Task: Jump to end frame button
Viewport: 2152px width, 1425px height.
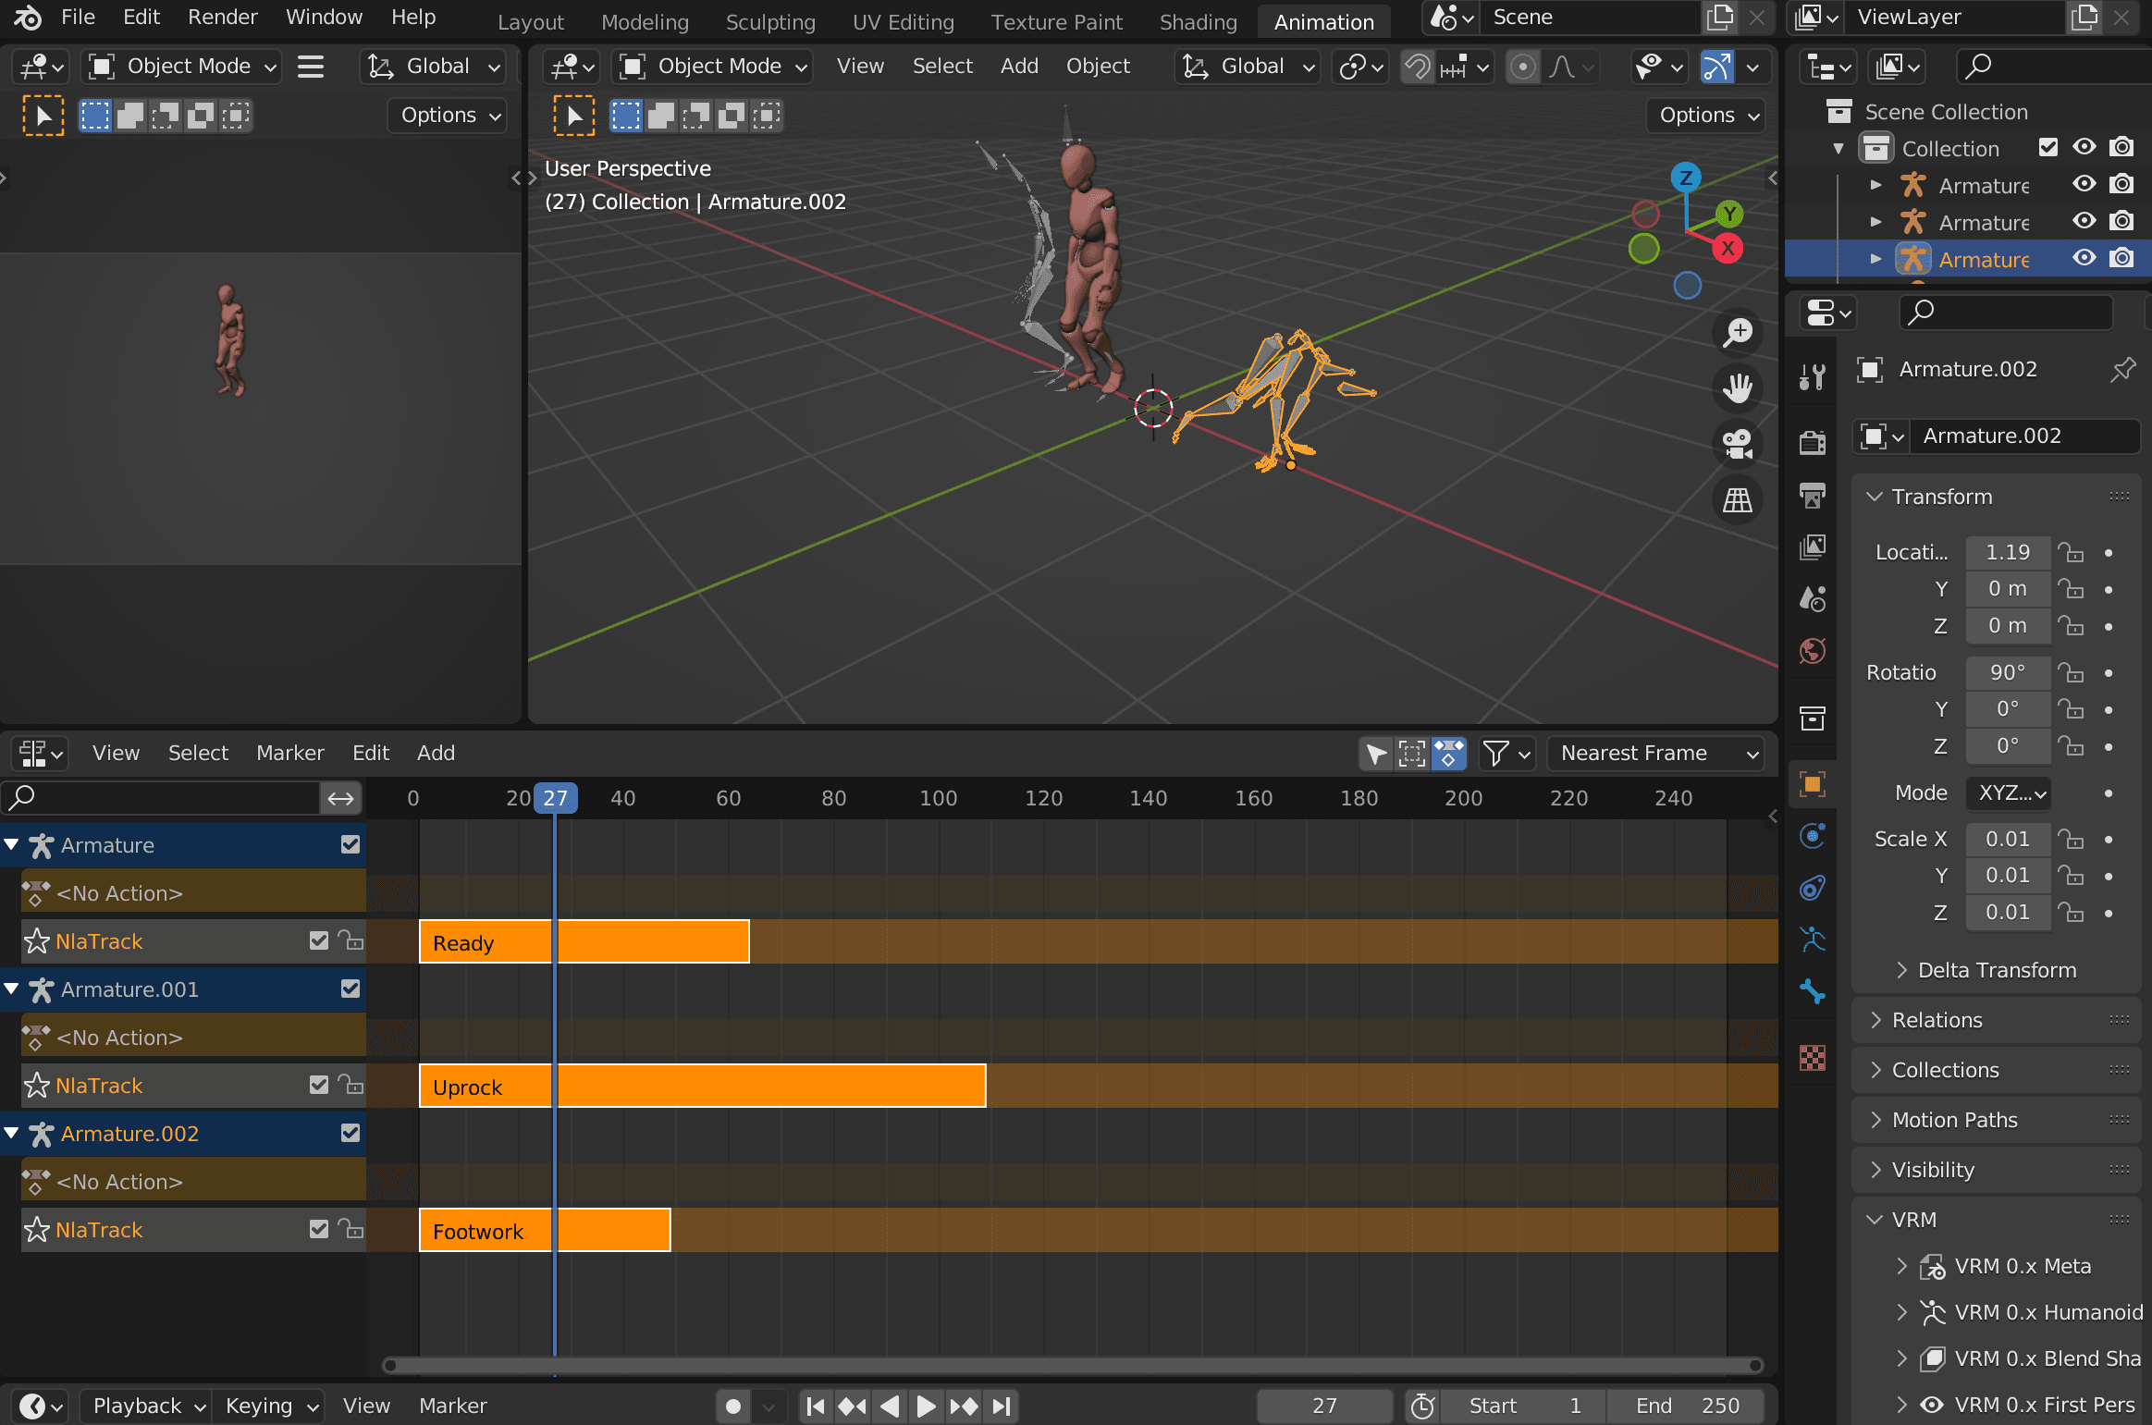Action: pyautogui.click(x=1002, y=1406)
